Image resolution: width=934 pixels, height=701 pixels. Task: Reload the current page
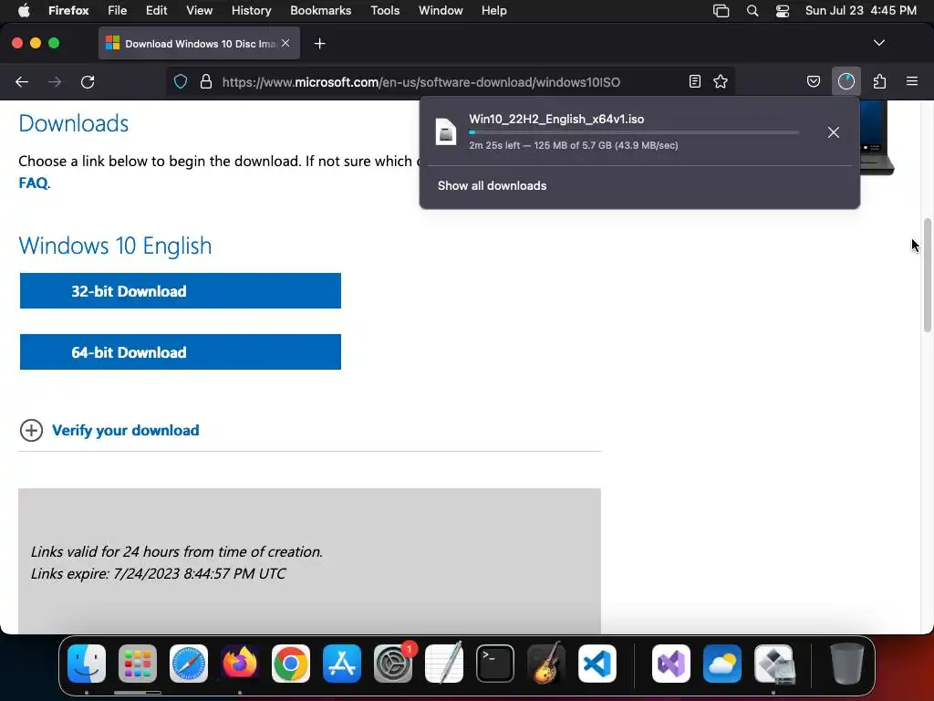88,81
